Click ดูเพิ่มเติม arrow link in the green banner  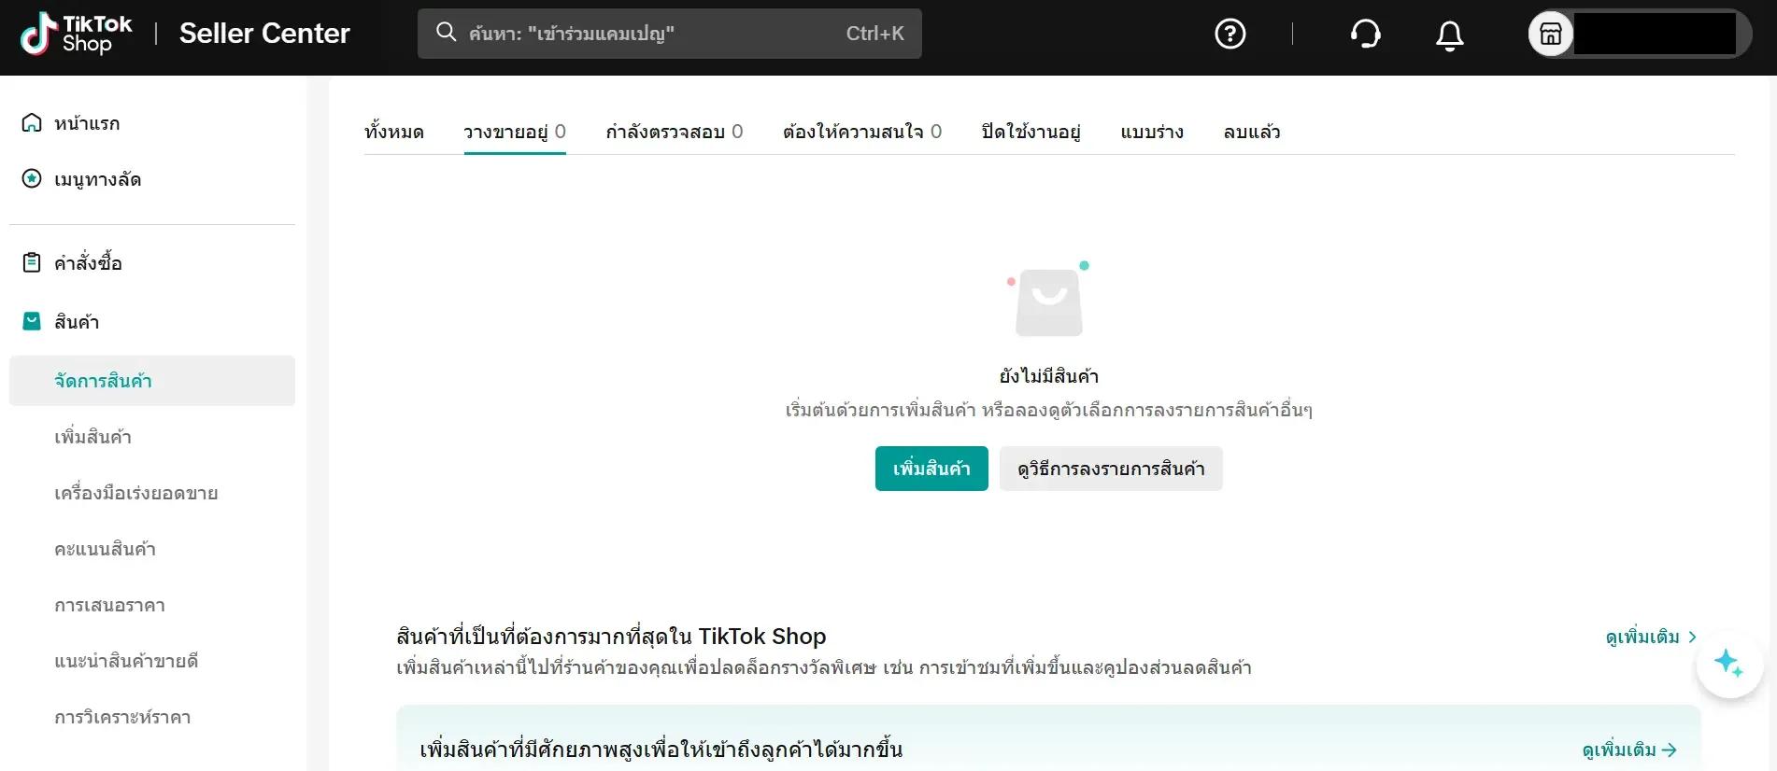[1629, 750]
